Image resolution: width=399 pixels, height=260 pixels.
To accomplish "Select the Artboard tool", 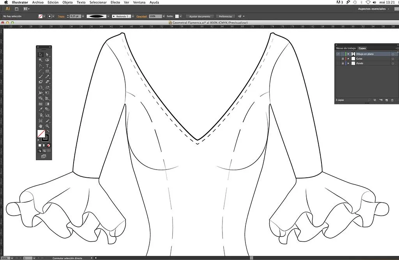I will pyautogui.click(x=41, y=121).
